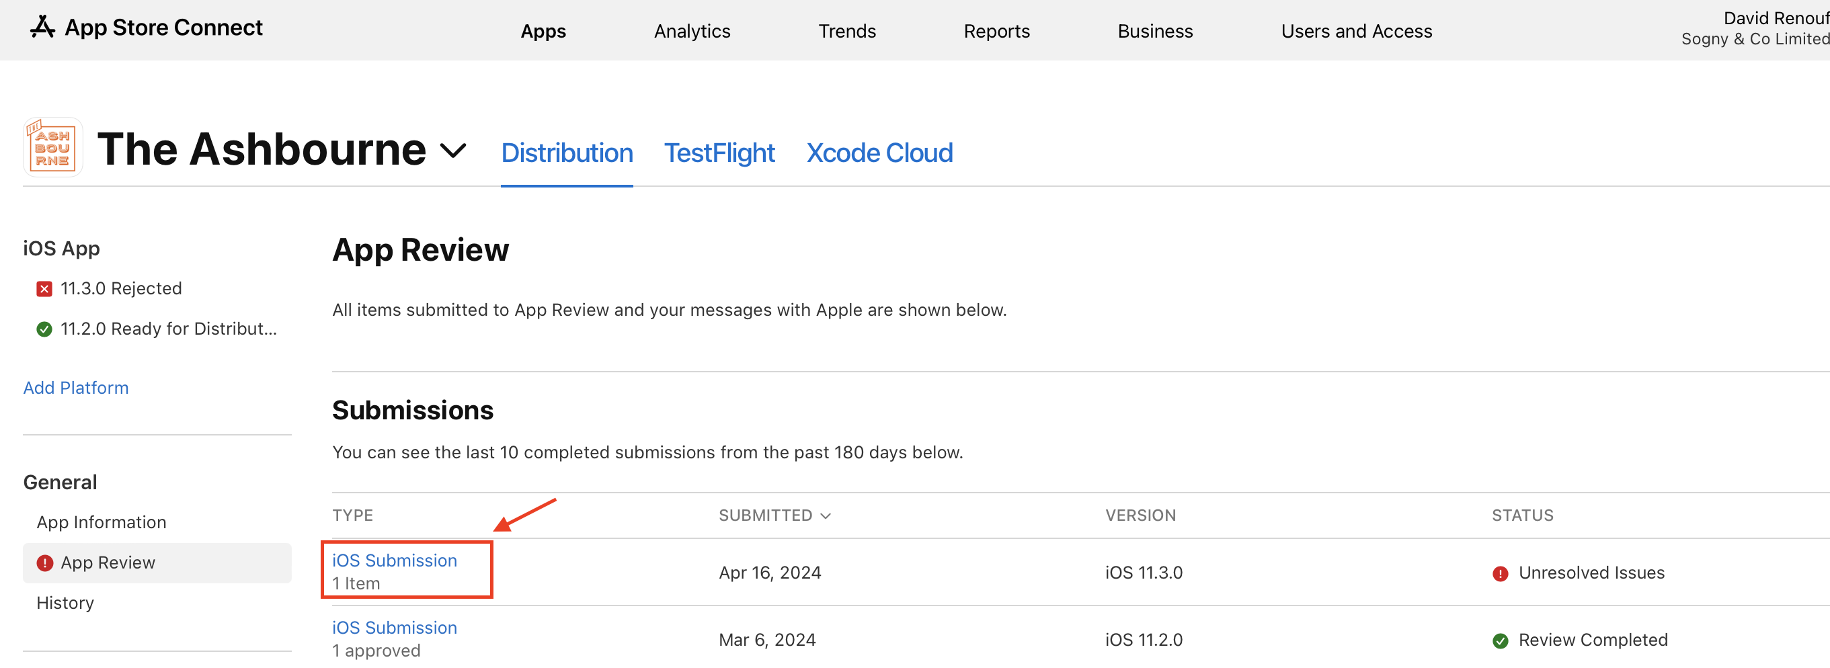Viewport: 1830px width, 668px height.
Task: Open Users and Access section
Action: [x=1356, y=31]
